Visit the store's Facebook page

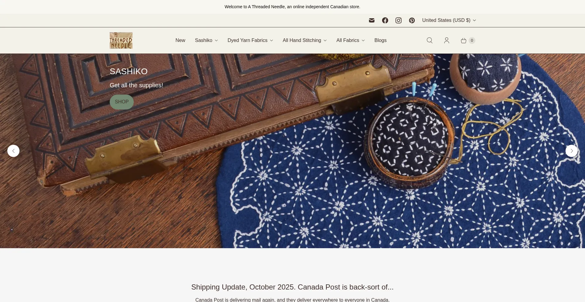coord(385,20)
